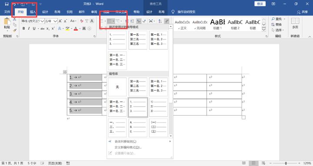Toggle Show/Hide paragraph marks button
The height and width of the screenshot is (166, 313).
(166, 21)
